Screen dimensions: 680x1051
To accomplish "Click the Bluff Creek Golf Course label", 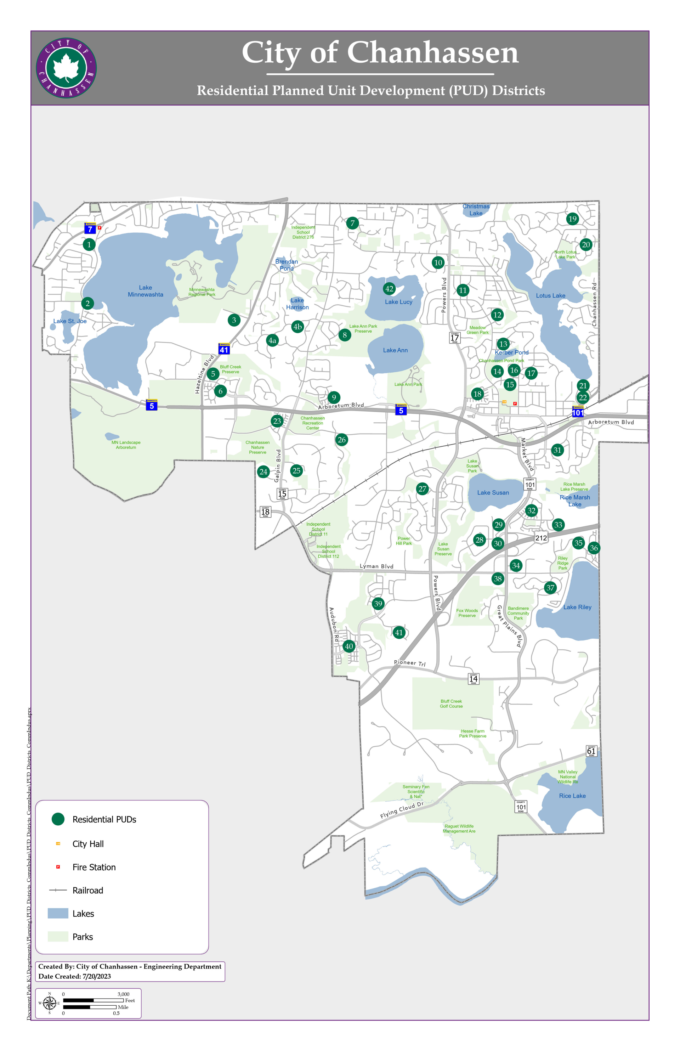I will (x=451, y=704).
